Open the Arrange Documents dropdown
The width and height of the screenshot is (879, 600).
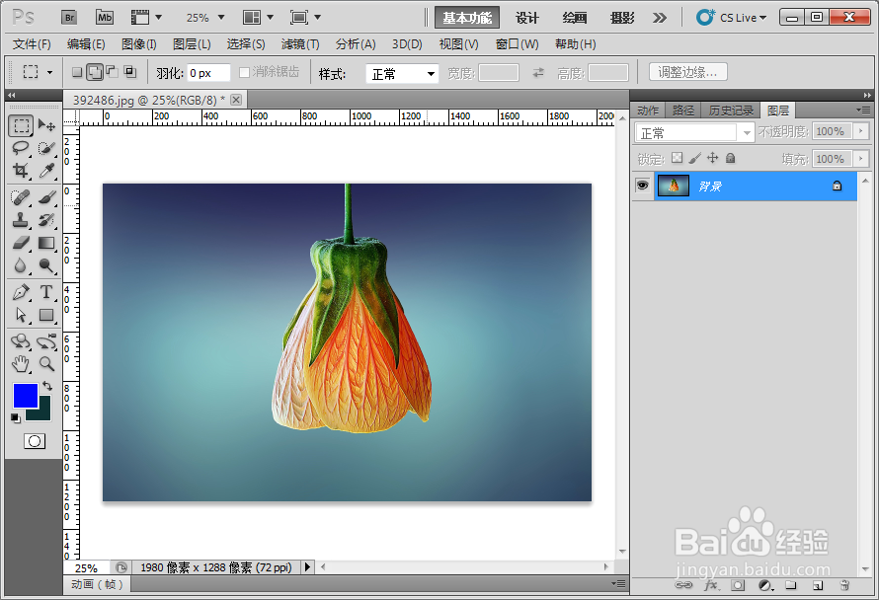point(258,18)
